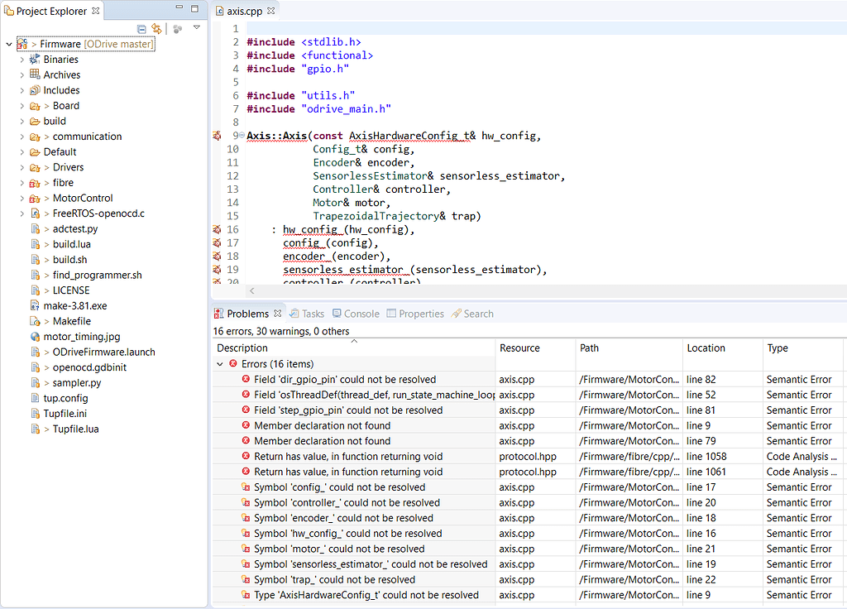Viewport: 847px width, 609px height.
Task: Sort problems by the Description column header
Action: [x=242, y=348]
